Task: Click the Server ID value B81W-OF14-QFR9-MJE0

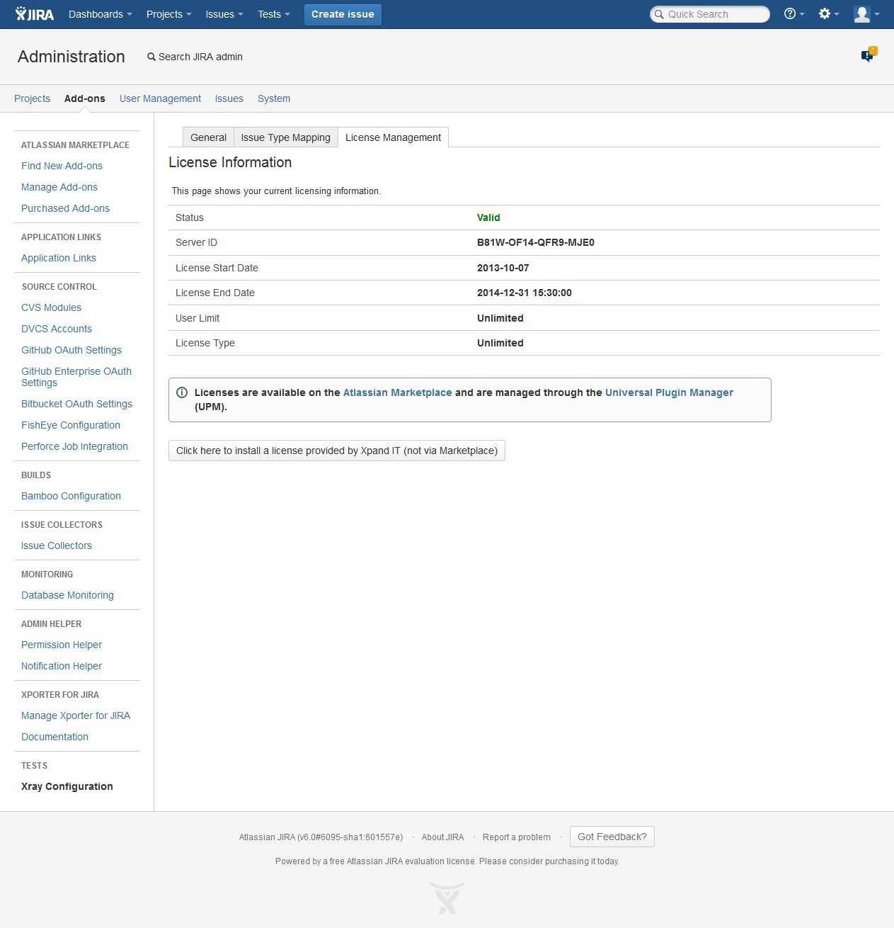Action: click(x=536, y=242)
